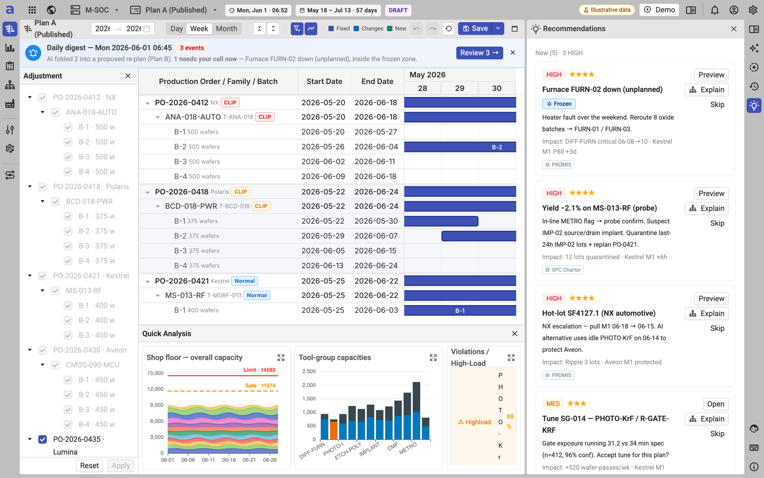Screen dimensions: 764x478
Task: Toggle ANA-018-AUTO checkbox in Adjustment
Action: point(55,112)
